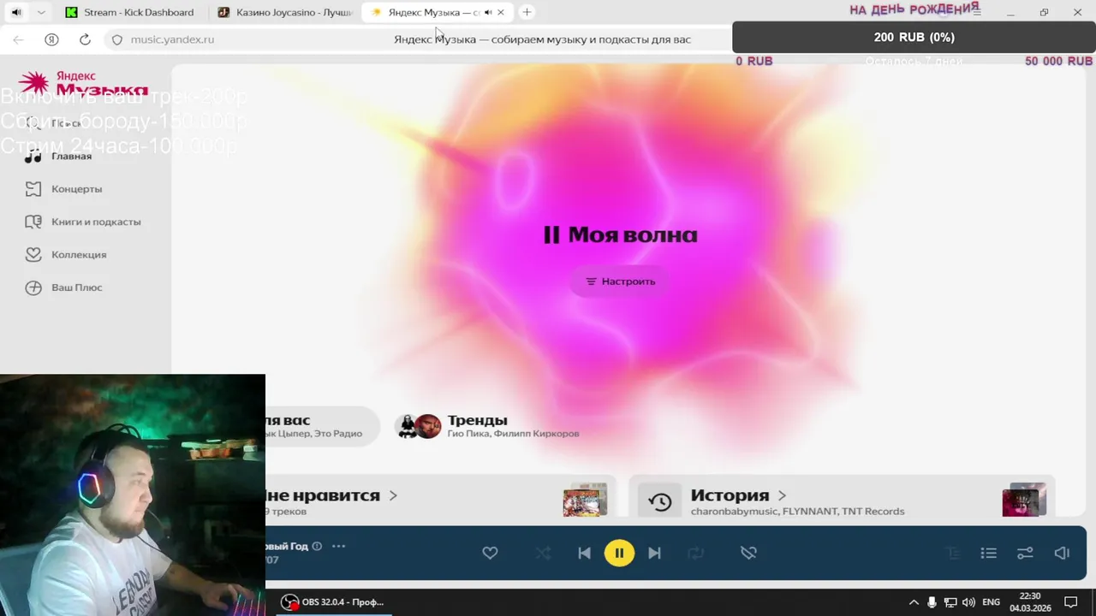The image size is (1096, 616).
Task: Like the current track with the heart icon
Action: (x=490, y=553)
